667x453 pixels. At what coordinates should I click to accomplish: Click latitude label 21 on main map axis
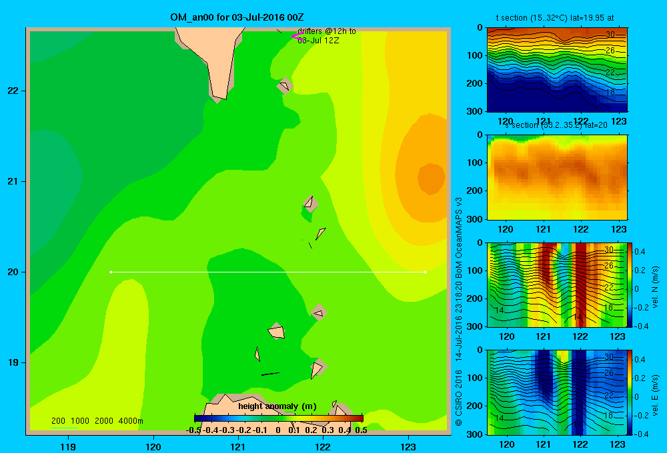[x=13, y=181]
